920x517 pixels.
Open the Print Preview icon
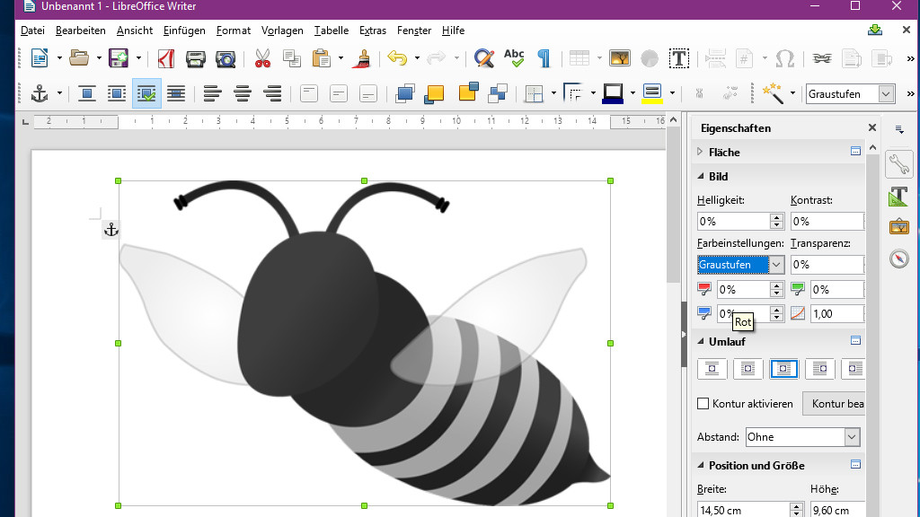225,57
